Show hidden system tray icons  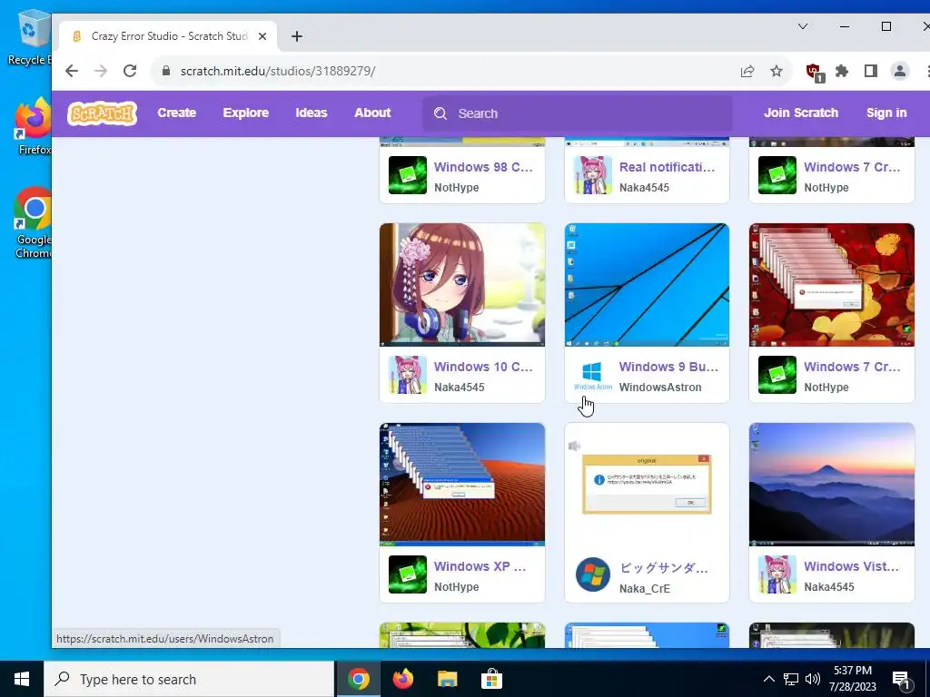768,679
